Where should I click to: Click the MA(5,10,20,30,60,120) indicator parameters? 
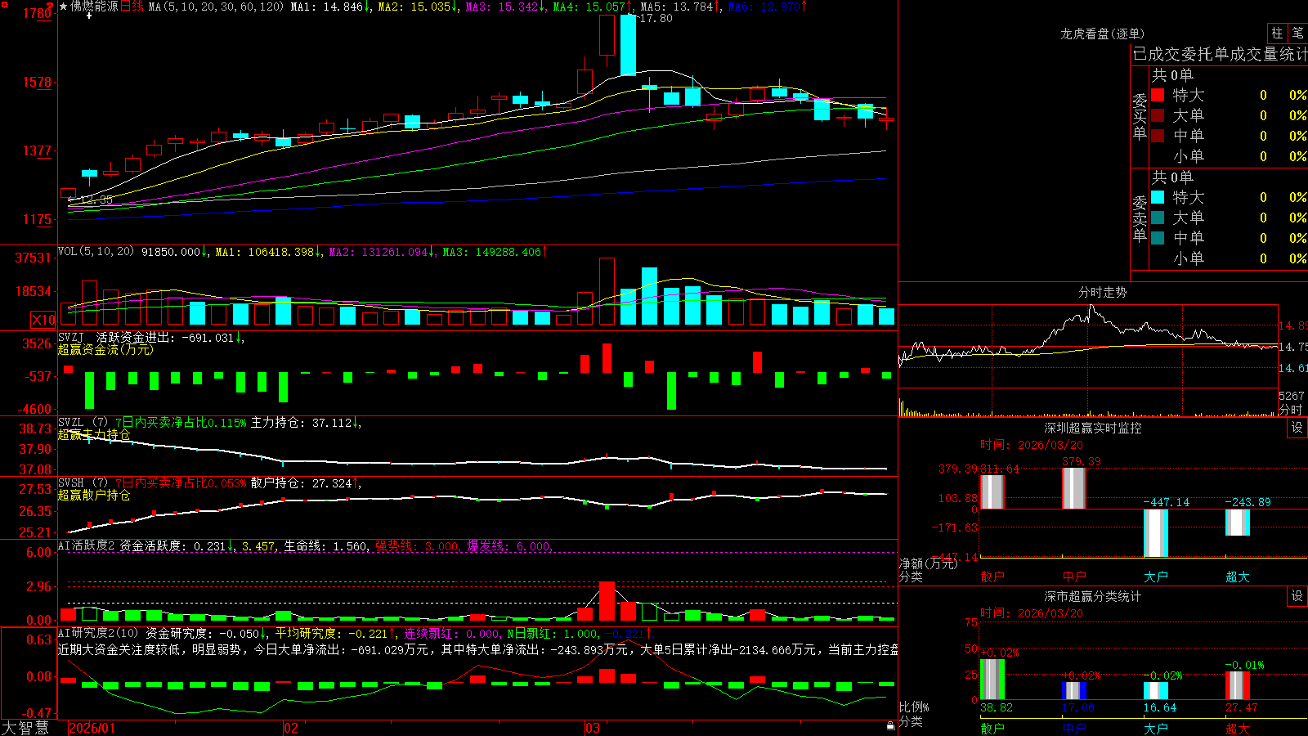click(216, 7)
